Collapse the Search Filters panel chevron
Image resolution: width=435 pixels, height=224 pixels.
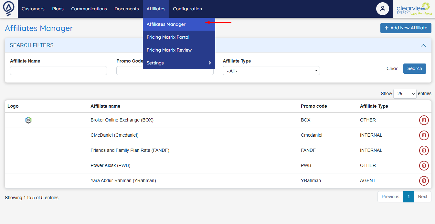[423, 45]
